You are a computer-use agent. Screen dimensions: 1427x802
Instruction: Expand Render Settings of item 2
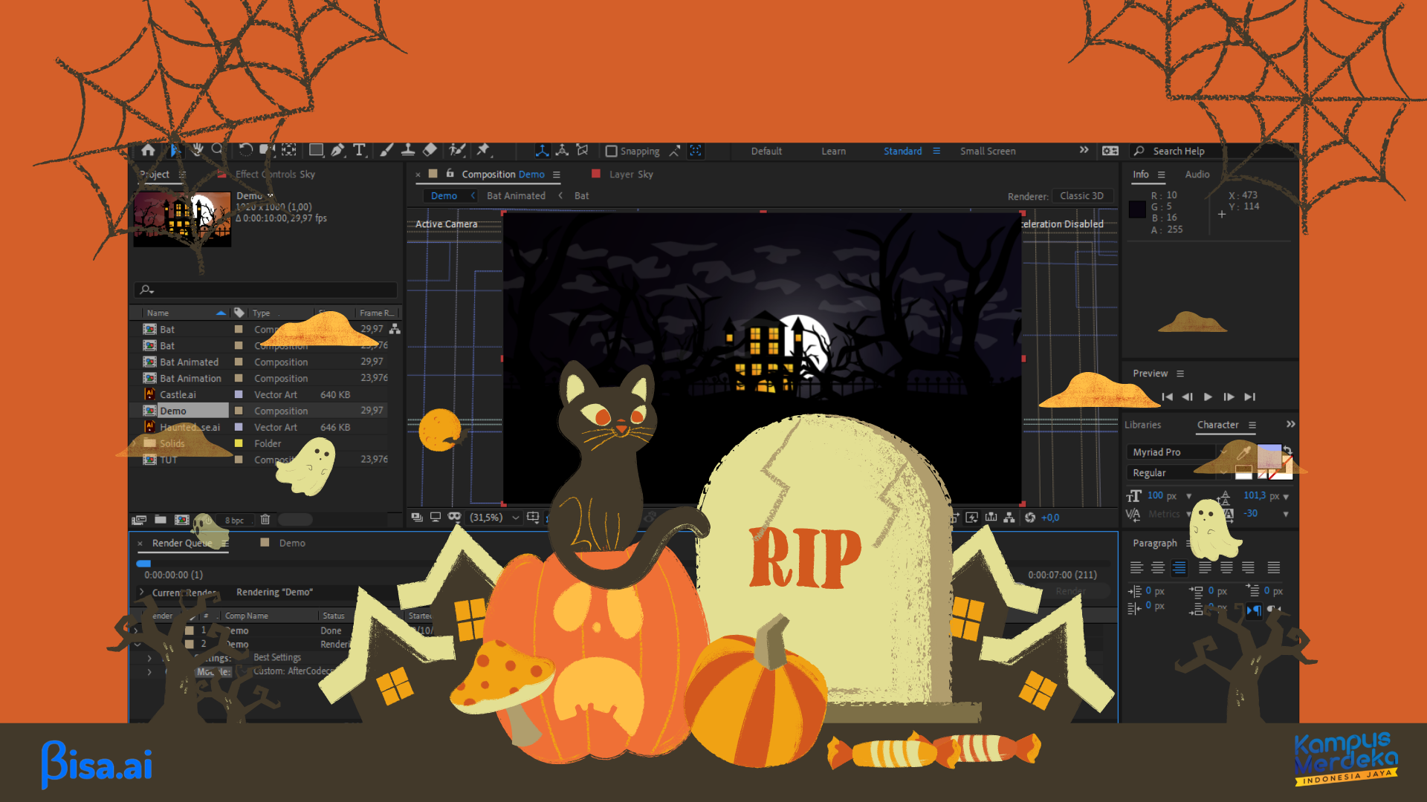[x=149, y=658]
